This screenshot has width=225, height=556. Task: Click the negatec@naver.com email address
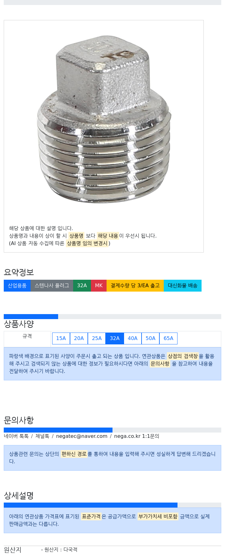82,436
